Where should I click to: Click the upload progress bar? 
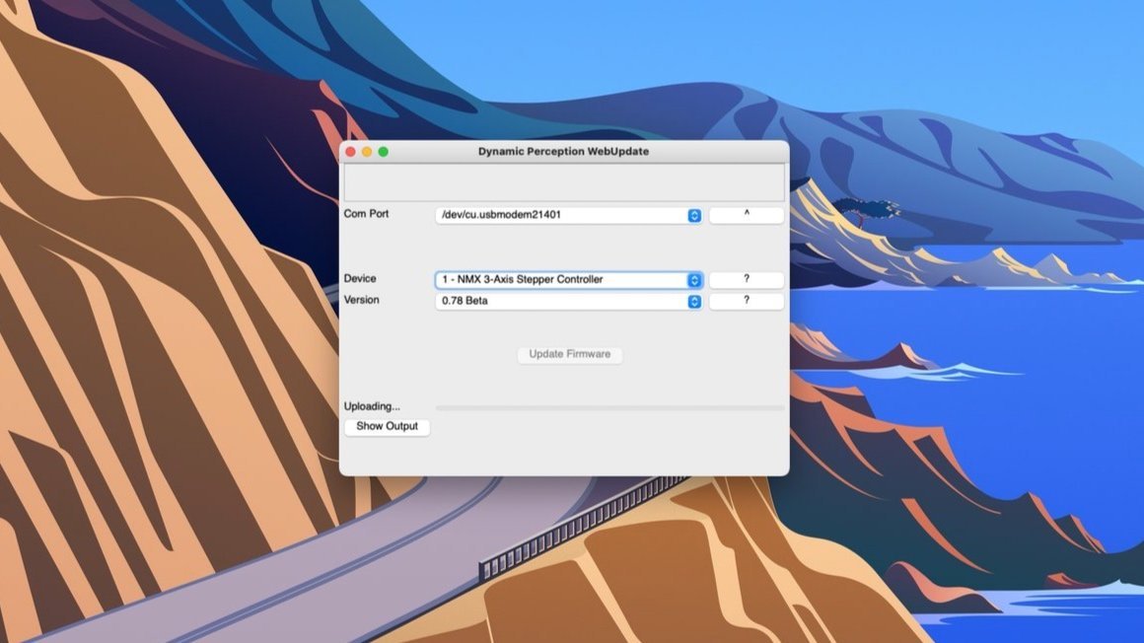pos(609,408)
